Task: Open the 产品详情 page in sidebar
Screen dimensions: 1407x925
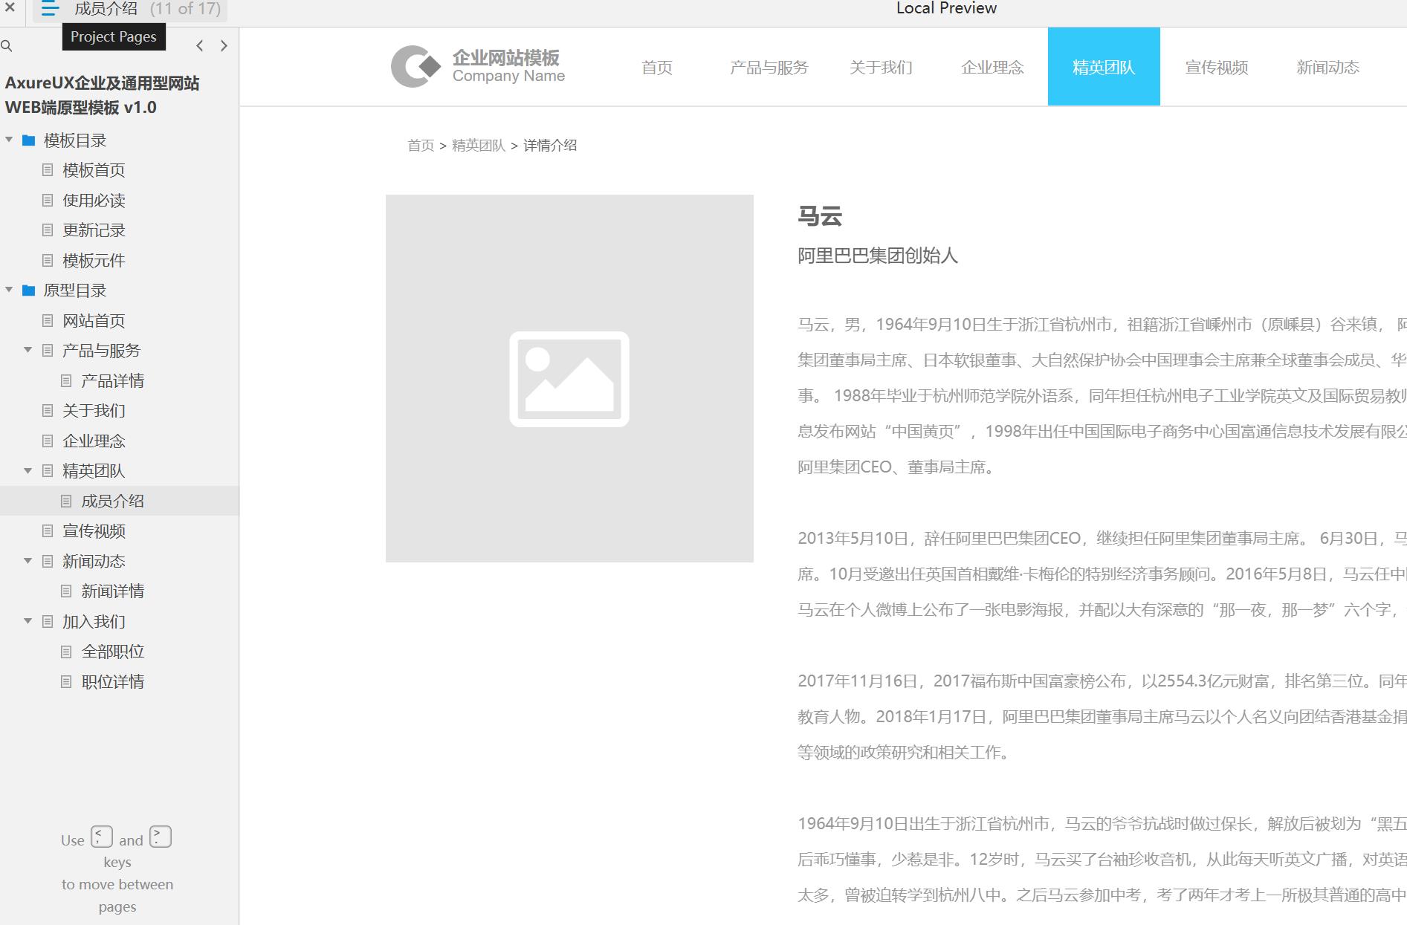Action: (113, 381)
